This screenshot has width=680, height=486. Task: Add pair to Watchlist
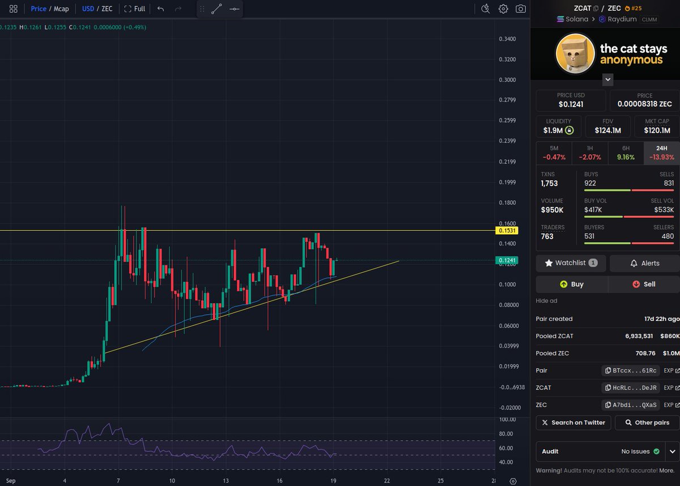click(571, 263)
